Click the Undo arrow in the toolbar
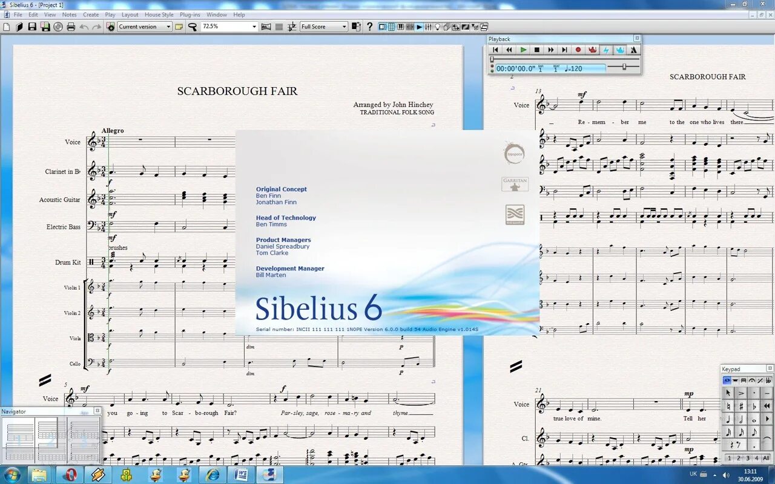The height and width of the screenshot is (484, 775). click(84, 27)
